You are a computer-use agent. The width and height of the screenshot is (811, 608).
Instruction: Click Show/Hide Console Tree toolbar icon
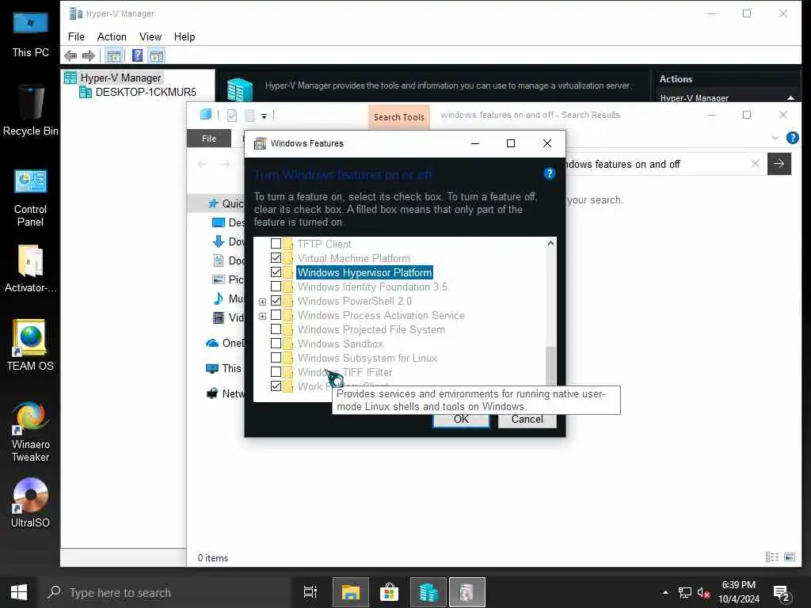(x=114, y=56)
